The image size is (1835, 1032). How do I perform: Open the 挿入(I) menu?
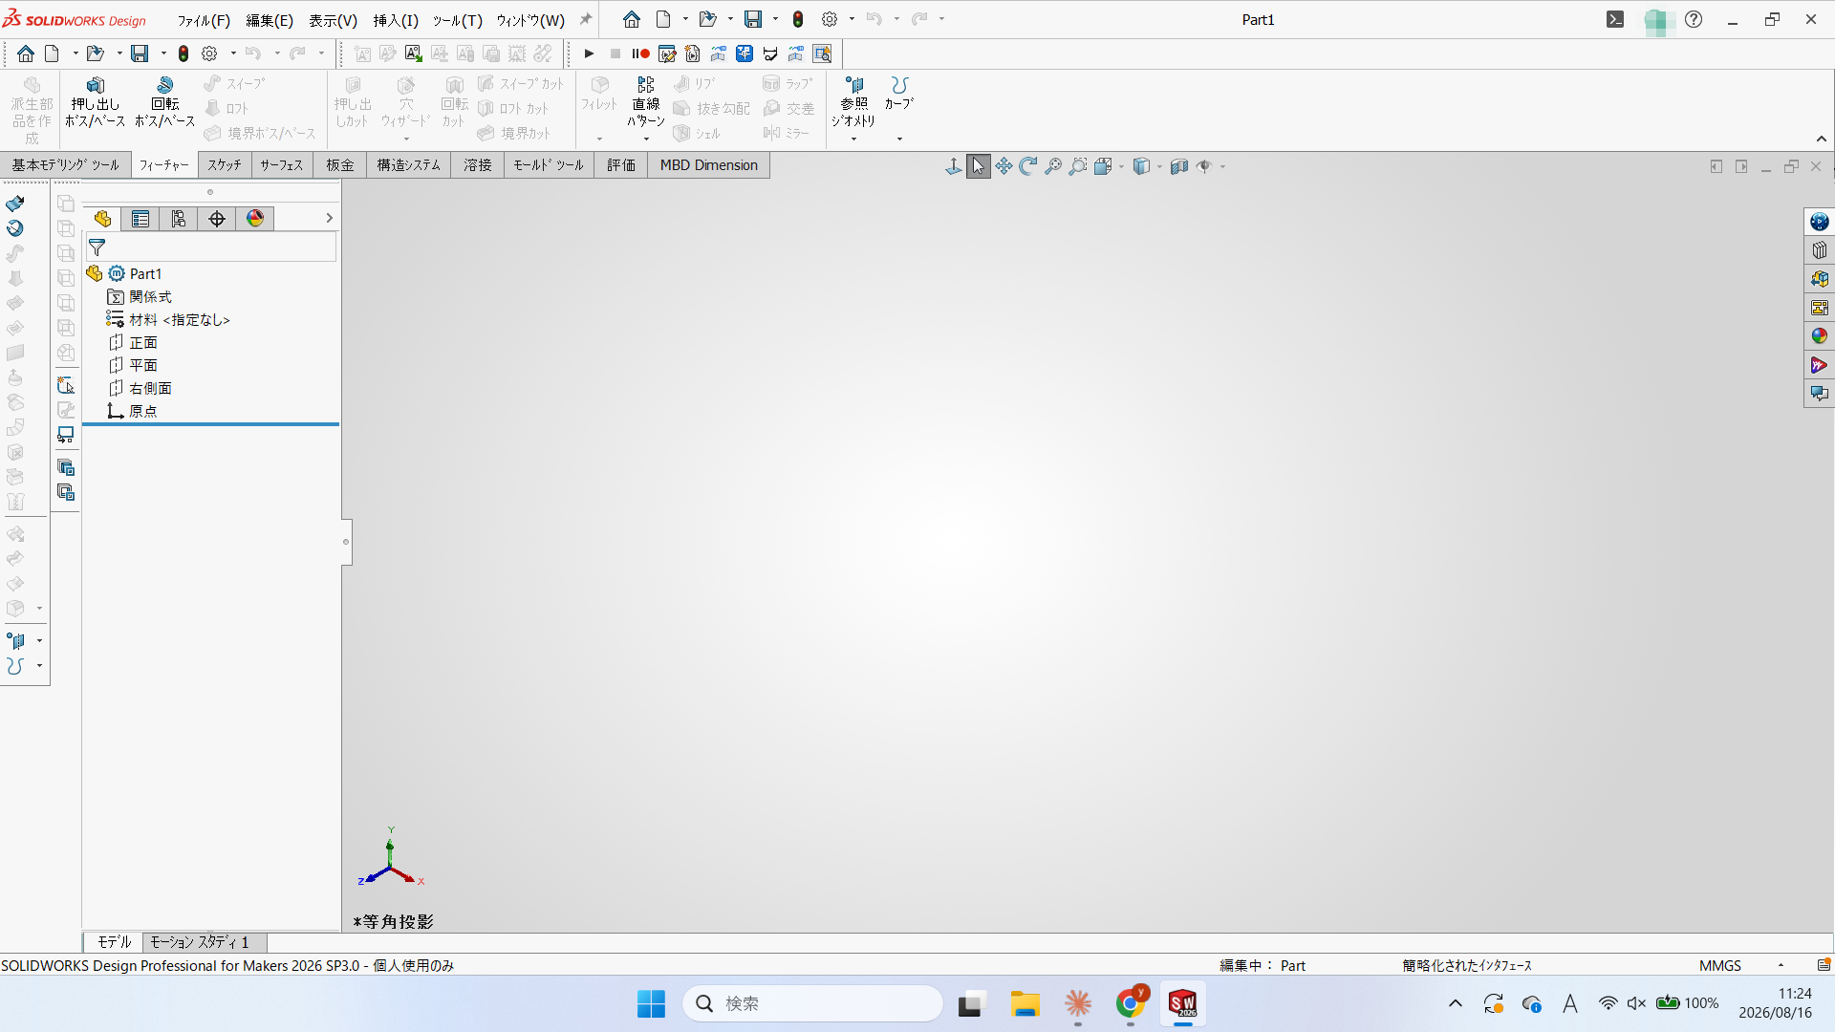396,20
